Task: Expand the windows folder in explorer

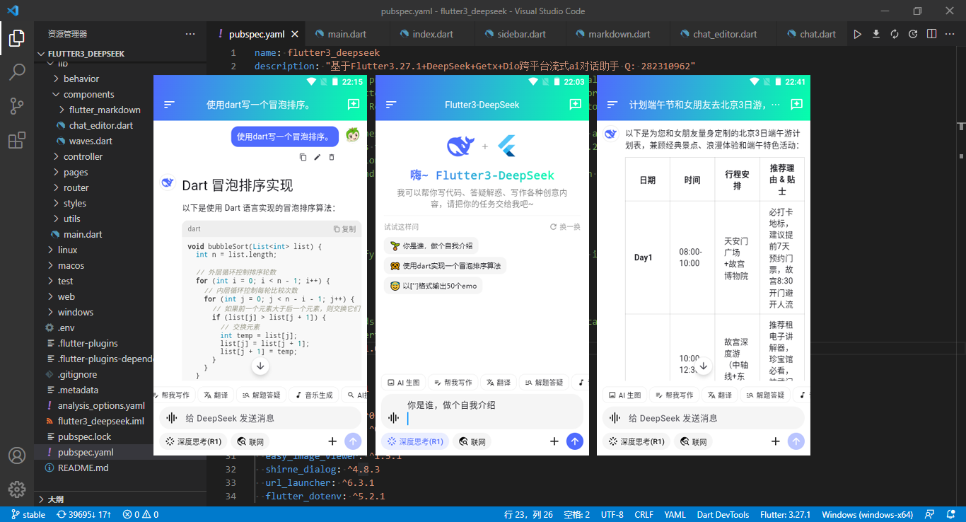Action: pos(75,312)
